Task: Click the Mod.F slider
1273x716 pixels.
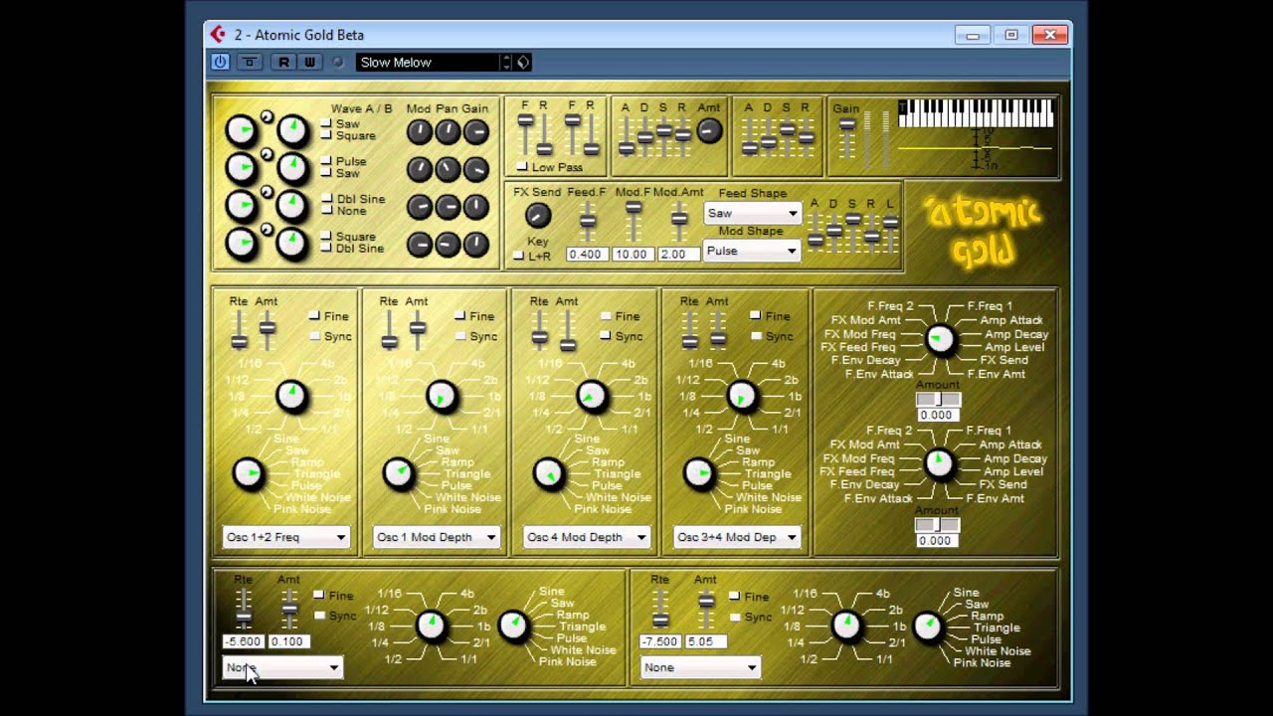Action: click(x=633, y=221)
